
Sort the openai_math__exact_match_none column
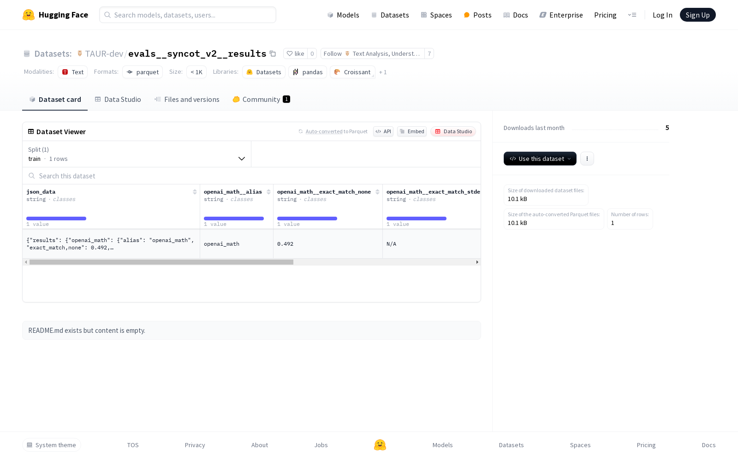(x=377, y=192)
